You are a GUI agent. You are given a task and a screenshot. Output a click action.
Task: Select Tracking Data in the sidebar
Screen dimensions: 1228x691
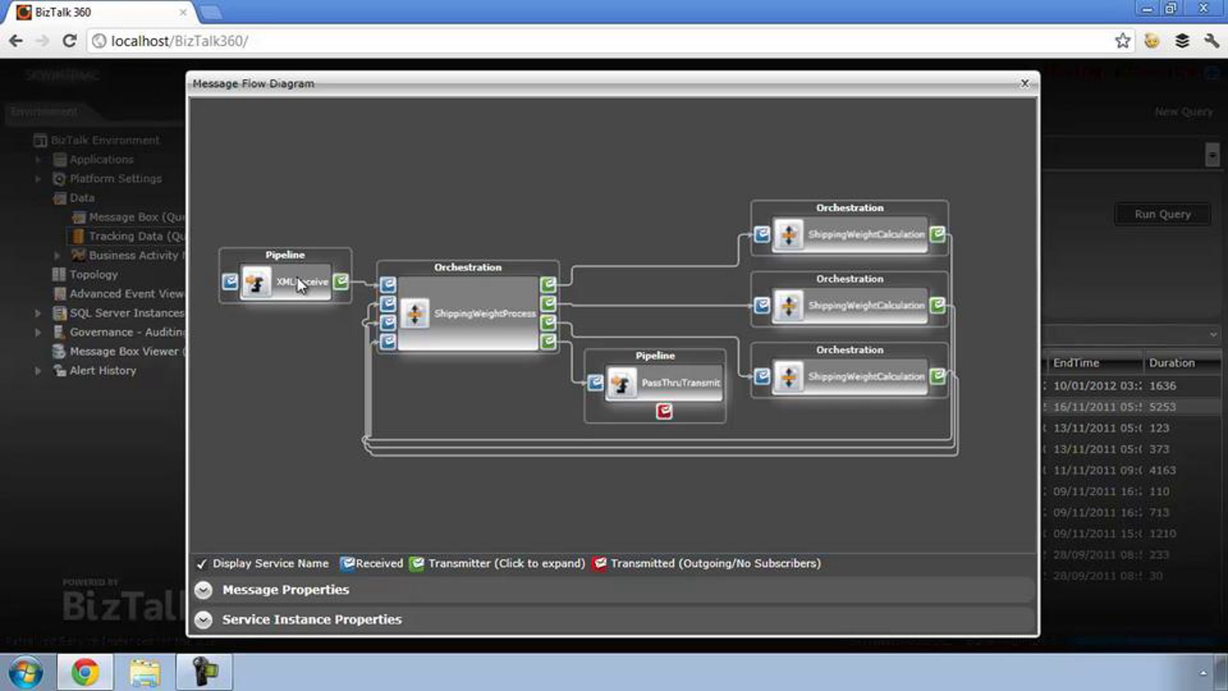136,236
